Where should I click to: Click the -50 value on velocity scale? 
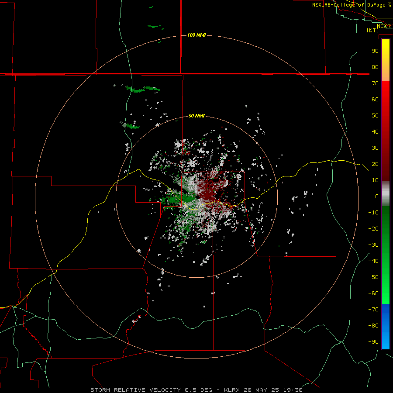coord(373,277)
